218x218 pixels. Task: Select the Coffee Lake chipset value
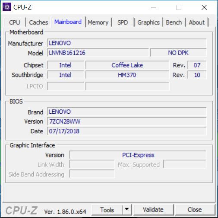click(127, 65)
